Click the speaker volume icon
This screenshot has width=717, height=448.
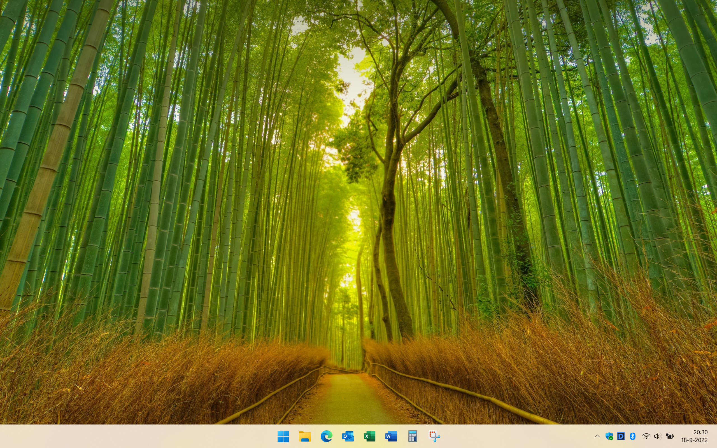(658, 436)
